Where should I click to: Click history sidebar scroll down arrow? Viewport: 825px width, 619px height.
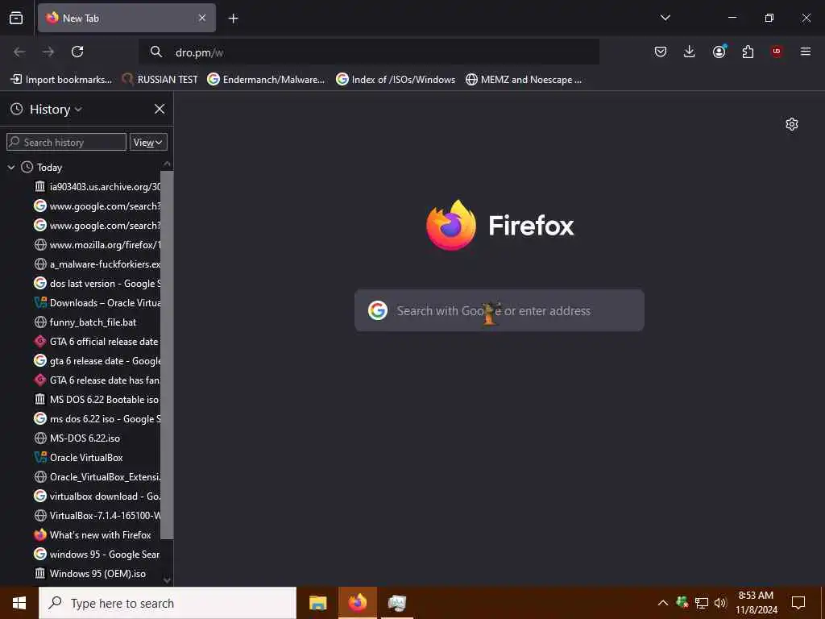167,580
